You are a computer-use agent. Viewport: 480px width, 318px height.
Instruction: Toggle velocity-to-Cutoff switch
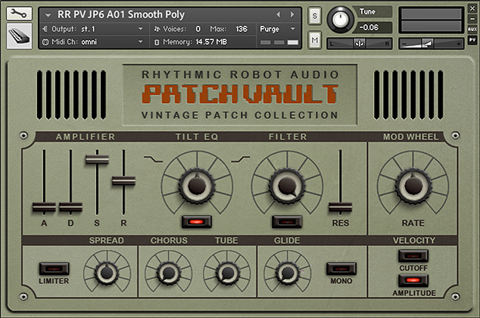(x=413, y=256)
